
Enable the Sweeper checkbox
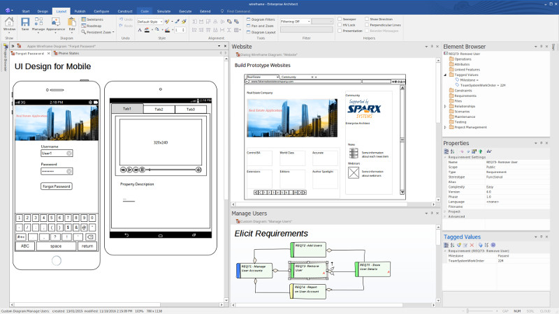click(x=340, y=20)
